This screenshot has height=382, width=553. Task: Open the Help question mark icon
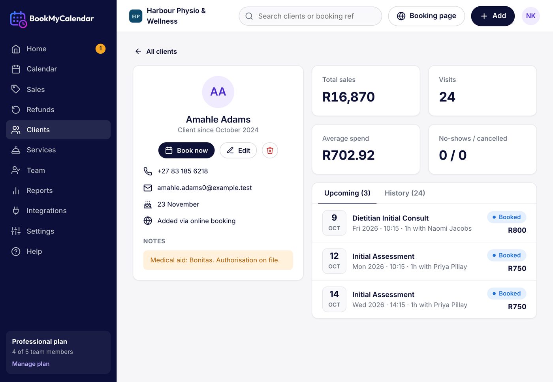[x=16, y=252]
